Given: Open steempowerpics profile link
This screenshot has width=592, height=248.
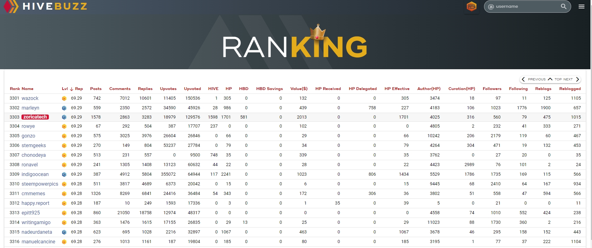Looking at the screenshot, I should [40, 184].
